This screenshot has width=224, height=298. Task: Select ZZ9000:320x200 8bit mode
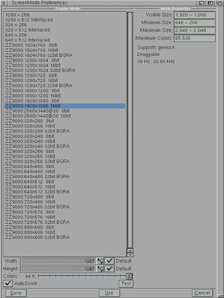point(65,121)
